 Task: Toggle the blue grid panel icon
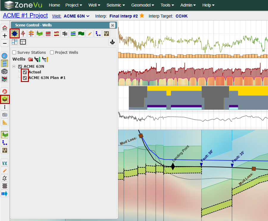5,64
